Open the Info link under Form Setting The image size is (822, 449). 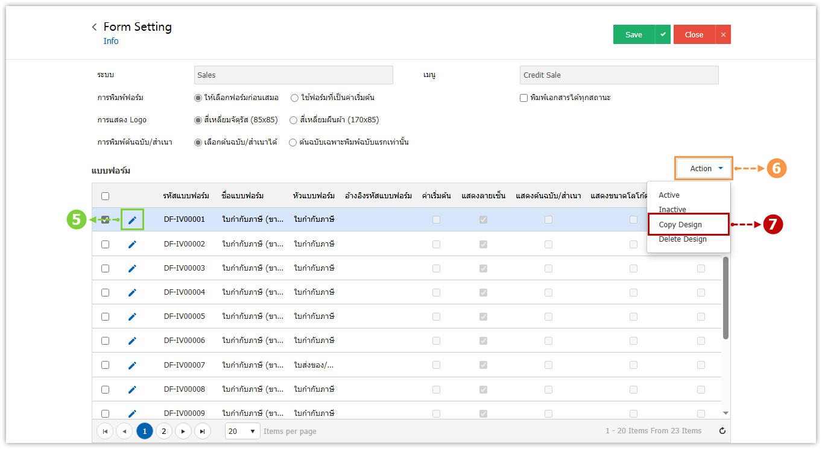coord(111,41)
